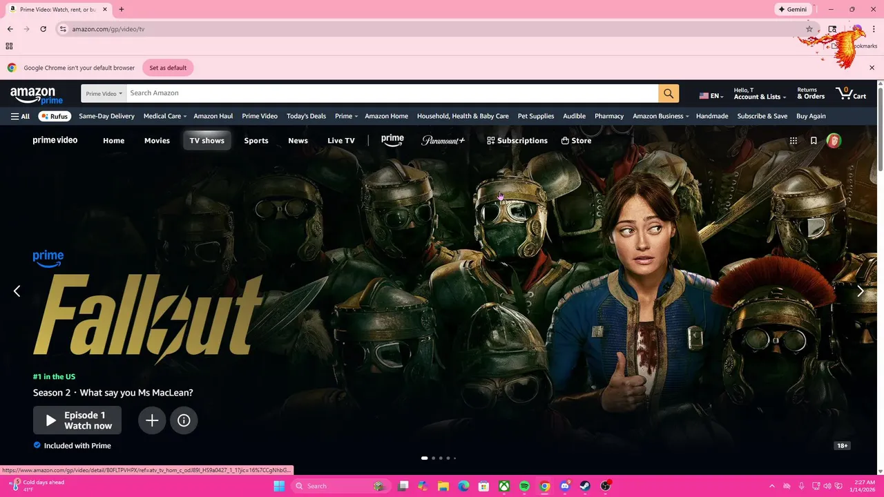Go back in Chrome

coord(10,29)
